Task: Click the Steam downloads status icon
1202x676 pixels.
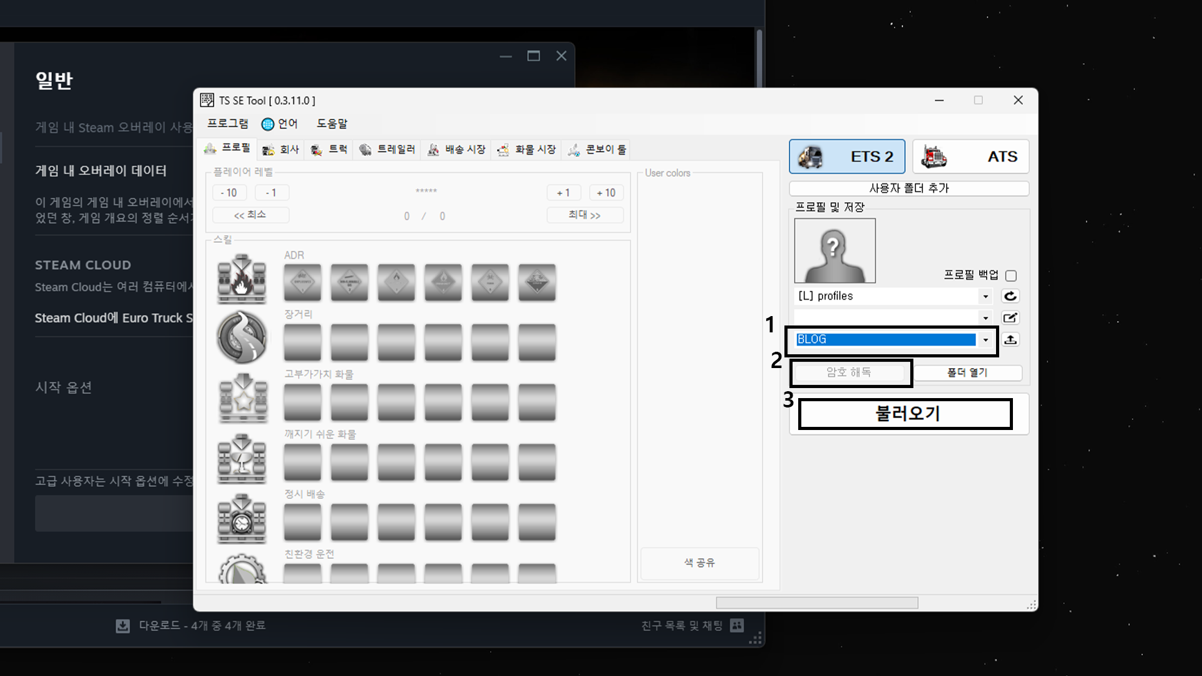Action: tap(123, 625)
